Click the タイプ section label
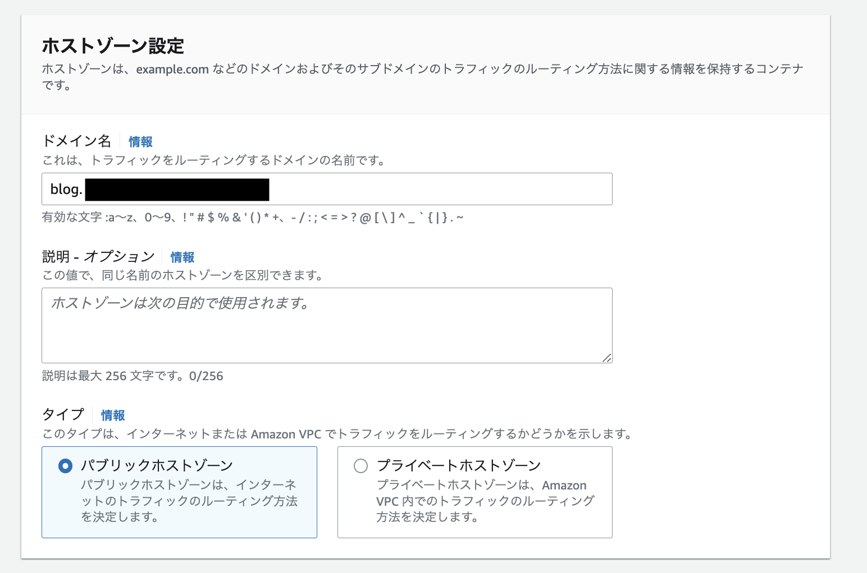 (63, 415)
